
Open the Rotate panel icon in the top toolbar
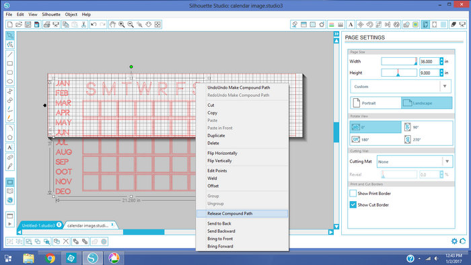tap(369, 24)
